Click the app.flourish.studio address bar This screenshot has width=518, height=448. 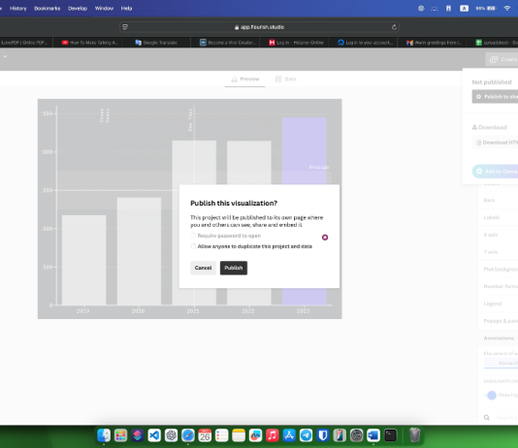coord(259,27)
